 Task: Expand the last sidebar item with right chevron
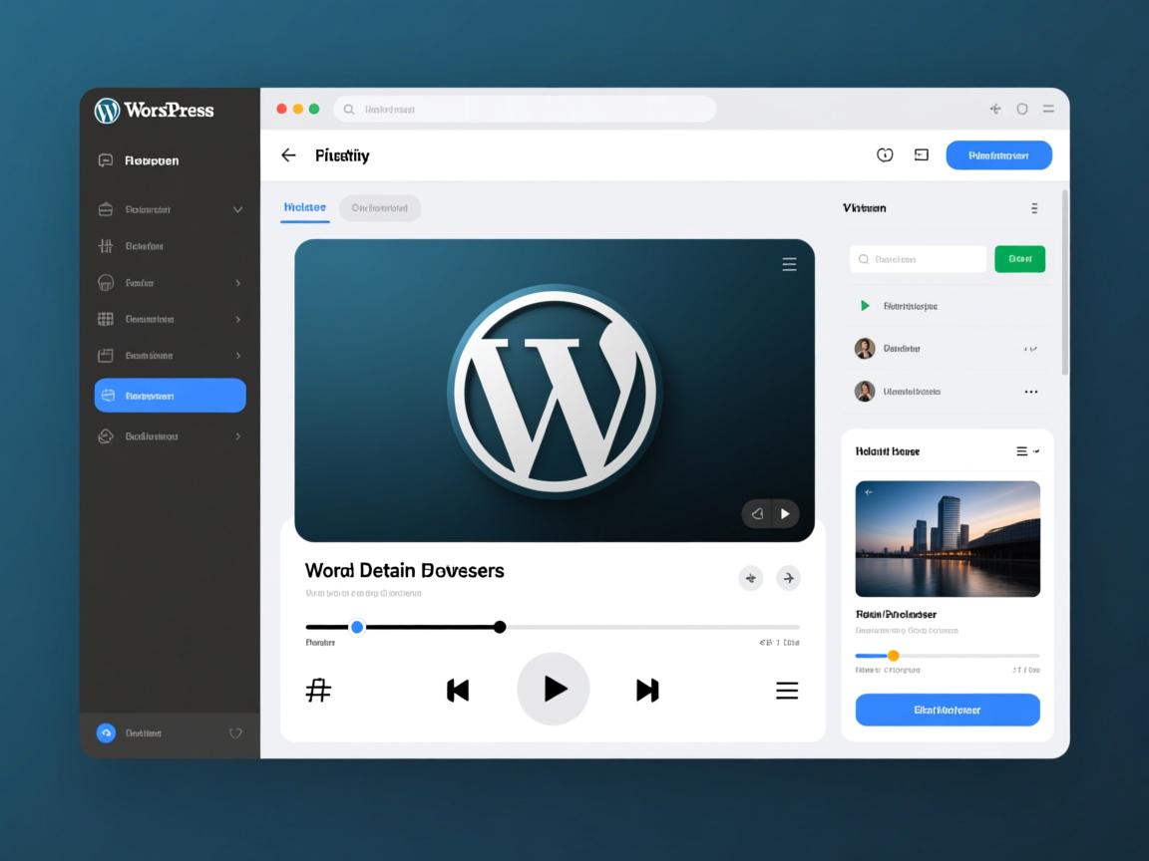[x=237, y=436]
